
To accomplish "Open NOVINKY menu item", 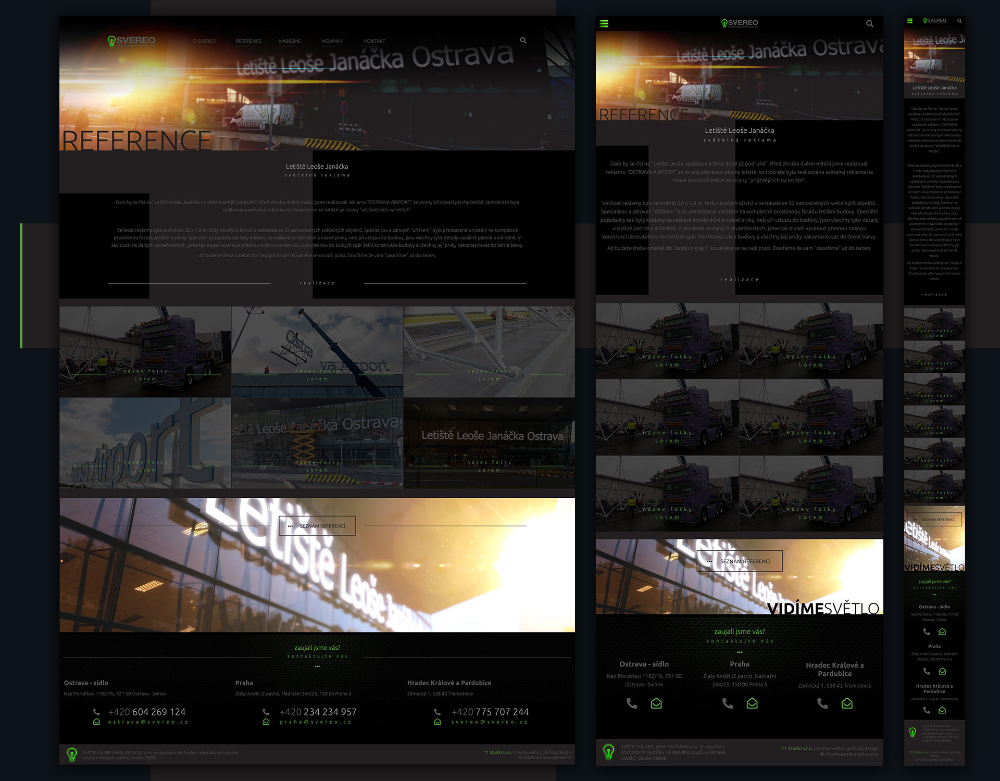I will tap(332, 41).
